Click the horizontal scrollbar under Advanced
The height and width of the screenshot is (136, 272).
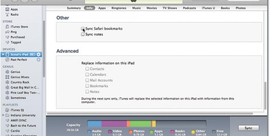coord(150,114)
